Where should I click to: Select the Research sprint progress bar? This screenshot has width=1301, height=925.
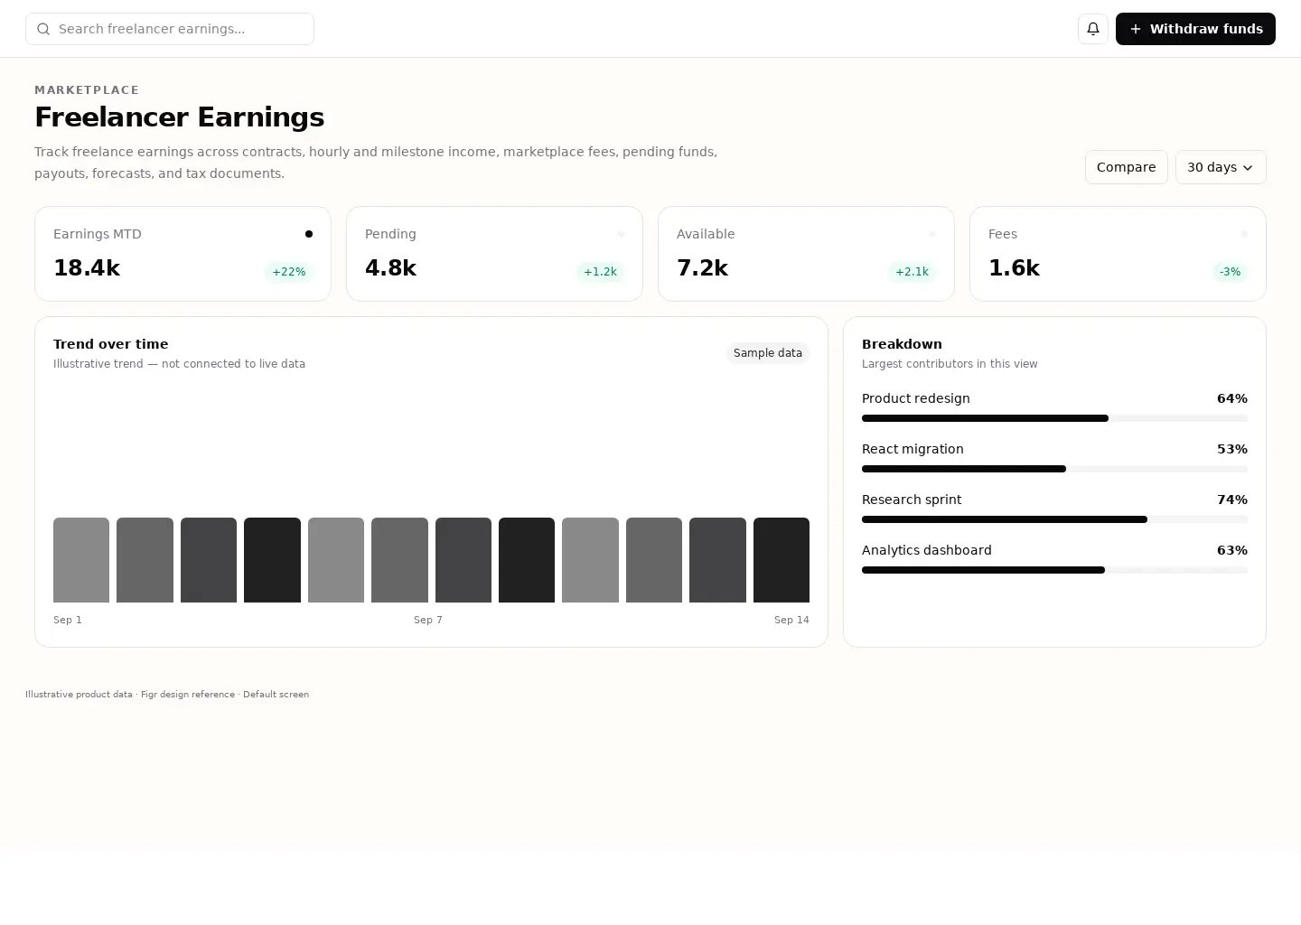pyautogui.click(x=1054, y=519)
